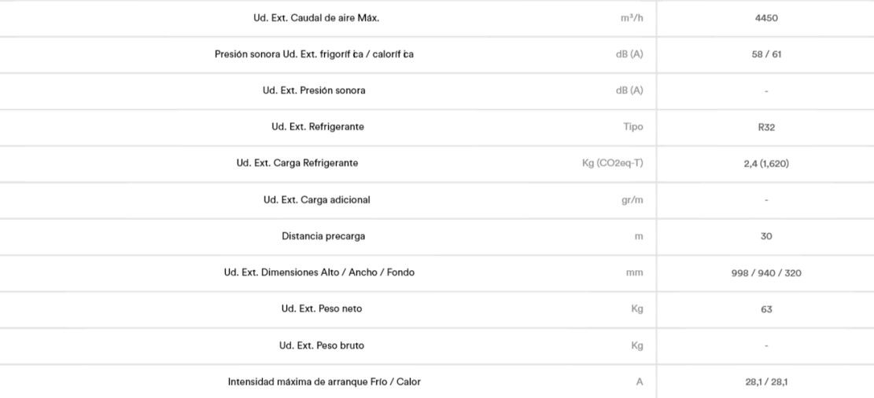Click the "Intensidad máxima de arranque" label

(x=330, y=382)
